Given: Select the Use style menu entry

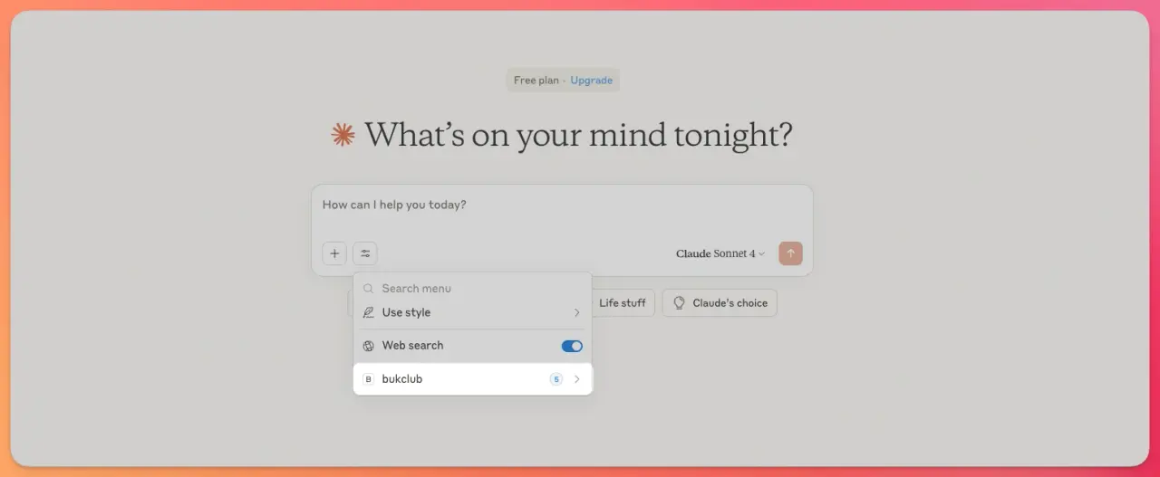Looking at the screenshot, I should (472, 312).
